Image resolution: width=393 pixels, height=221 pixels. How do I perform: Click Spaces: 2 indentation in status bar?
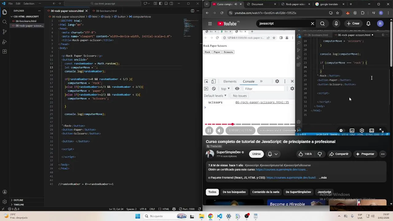tap(131, 209)
